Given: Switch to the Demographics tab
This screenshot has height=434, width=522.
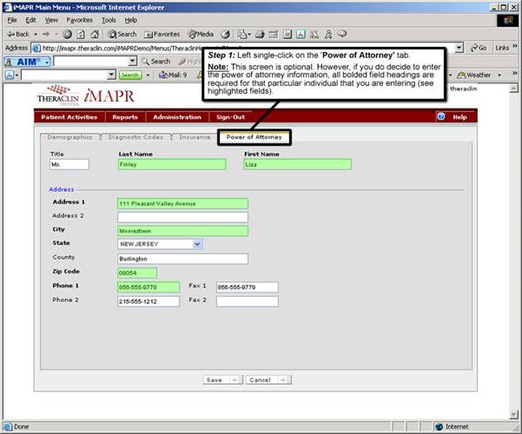Looking at the screenshot, I should point(70,137).
